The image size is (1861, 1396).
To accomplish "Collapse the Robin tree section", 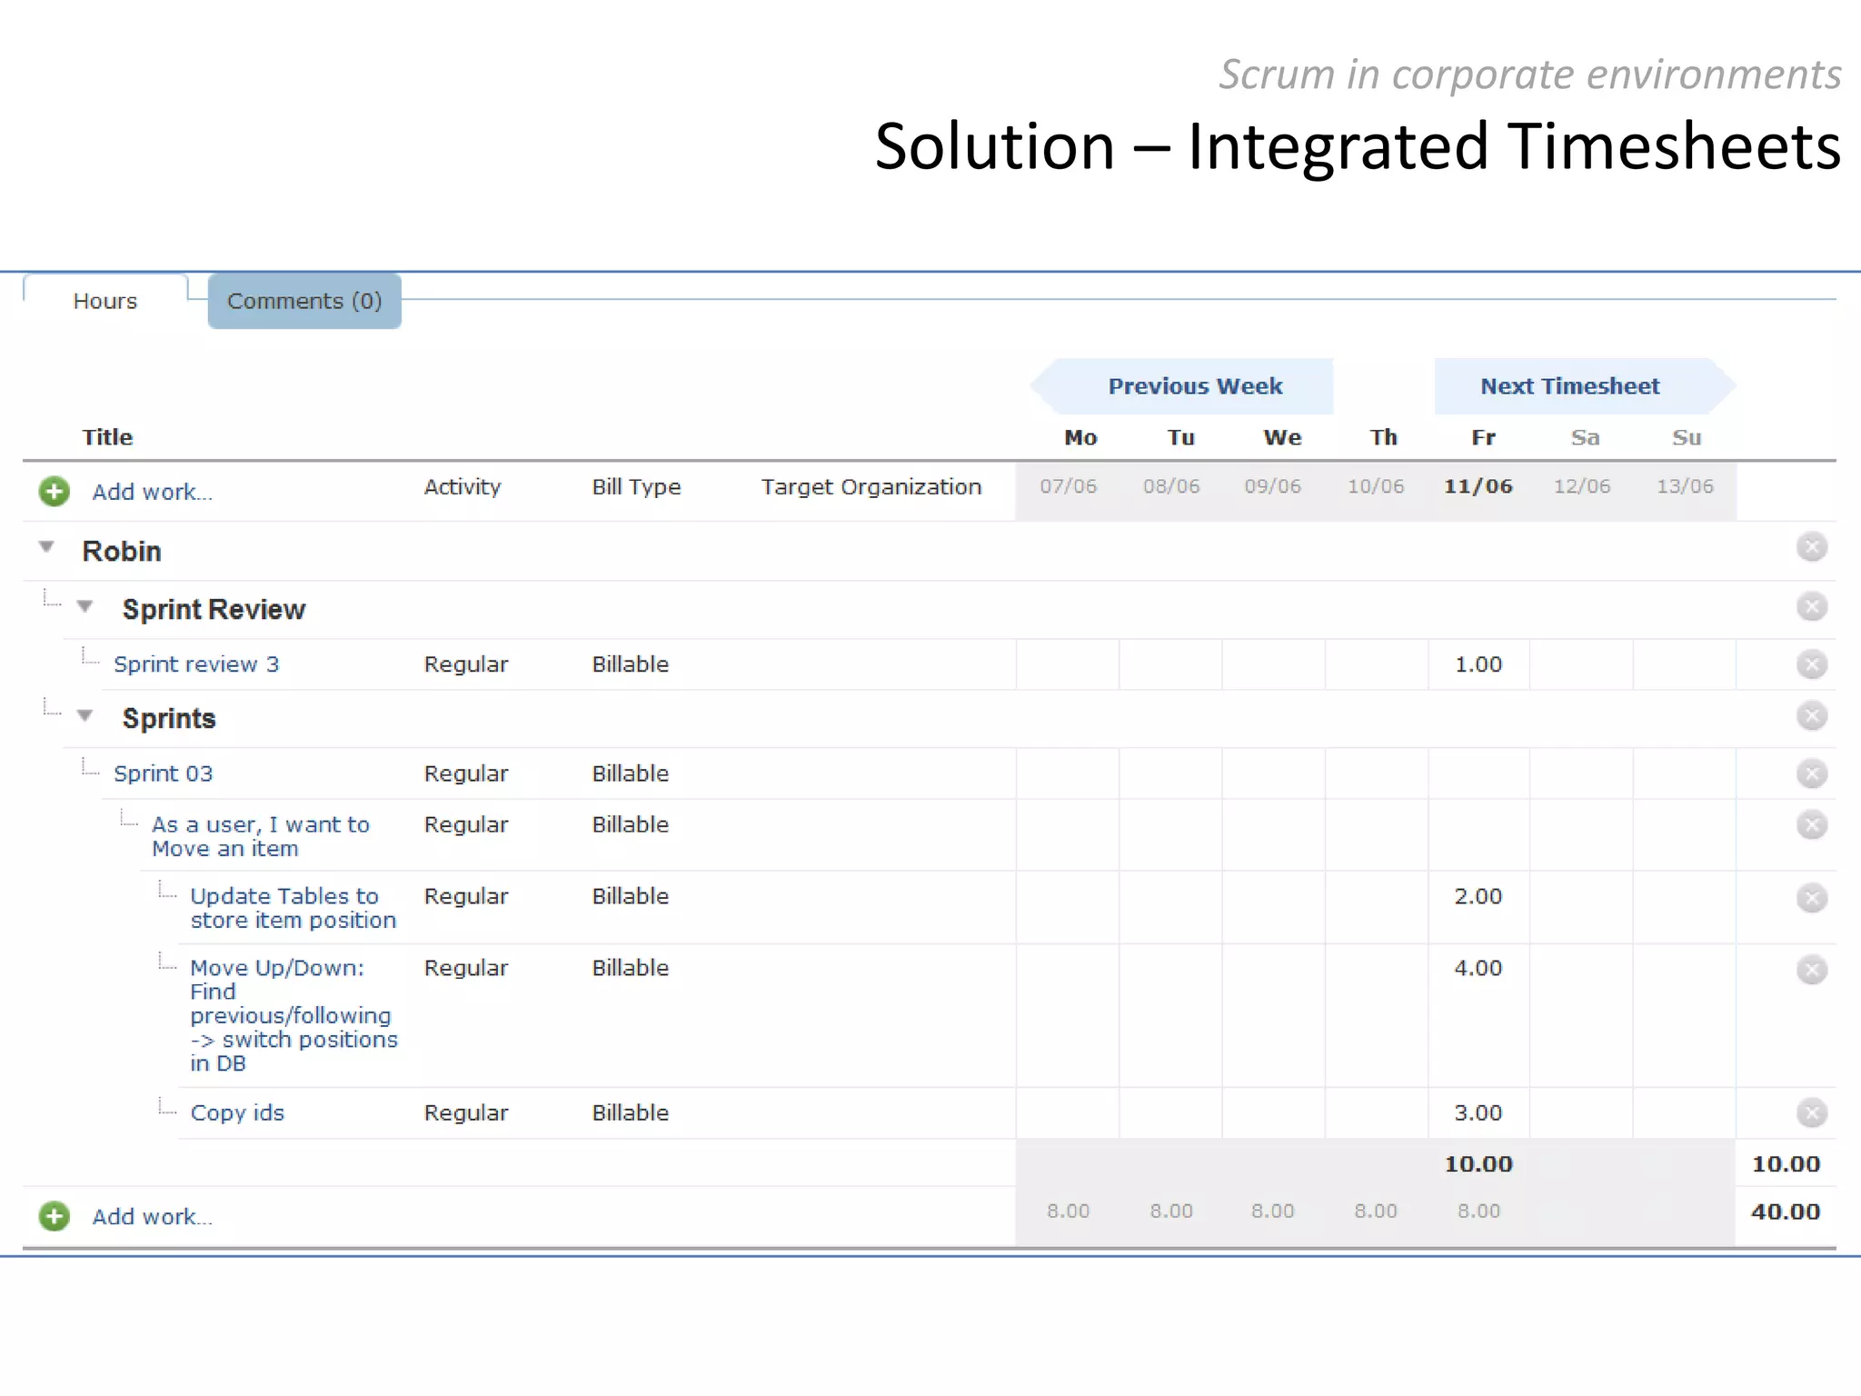I will (x=46, y=547).
